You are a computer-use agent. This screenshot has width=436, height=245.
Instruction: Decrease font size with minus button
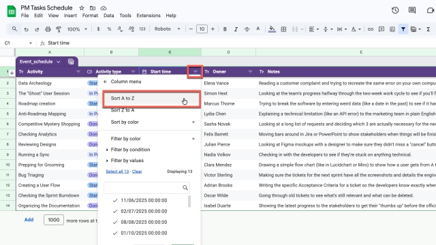[191, 29]
